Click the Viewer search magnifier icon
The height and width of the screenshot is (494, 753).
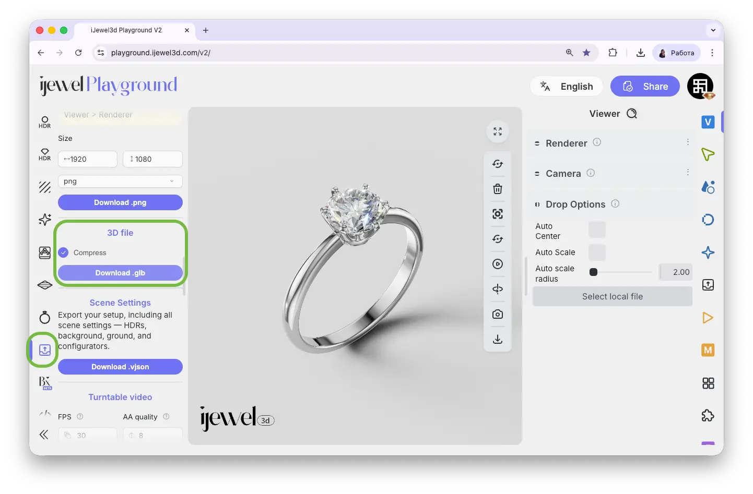[632, 114]
